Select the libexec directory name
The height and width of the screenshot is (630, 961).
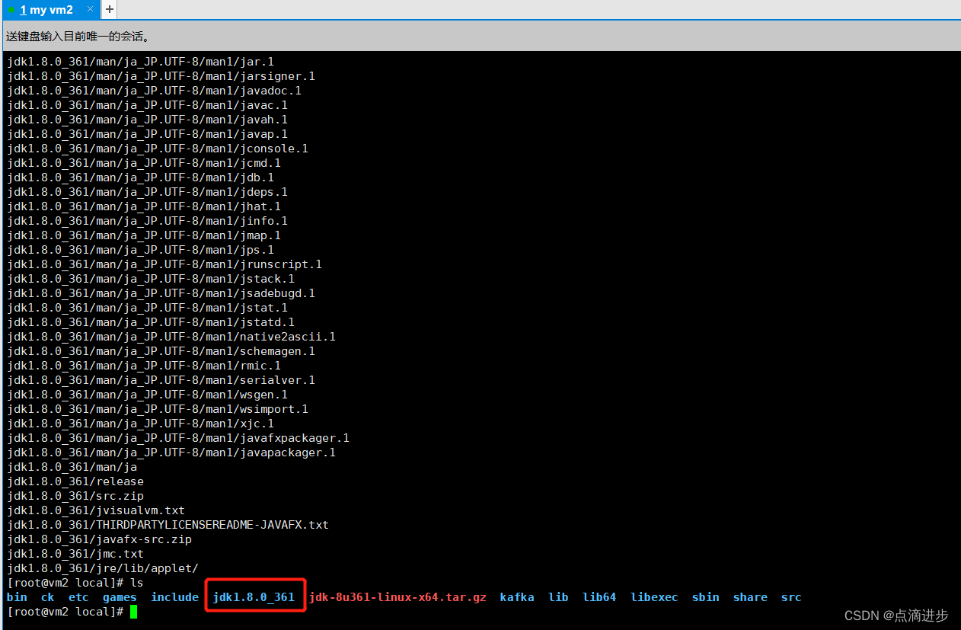coord(654,596)
